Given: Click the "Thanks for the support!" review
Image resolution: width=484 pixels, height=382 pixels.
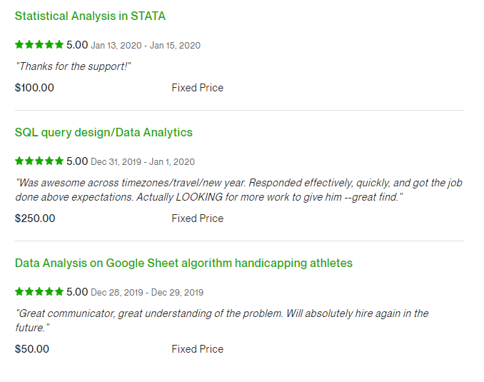Looking at the screenshot, I should tap(74, 66).
